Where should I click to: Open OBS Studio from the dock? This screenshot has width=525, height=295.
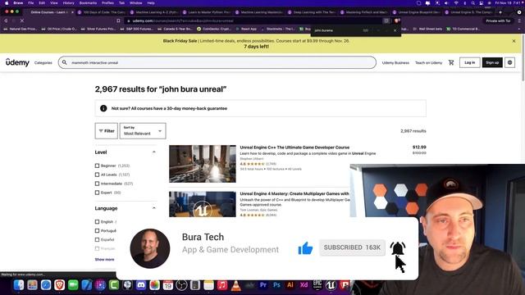[x=181, y=285]
